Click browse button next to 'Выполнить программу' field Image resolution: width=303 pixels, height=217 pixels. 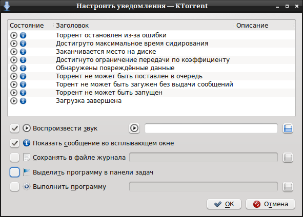288,187
